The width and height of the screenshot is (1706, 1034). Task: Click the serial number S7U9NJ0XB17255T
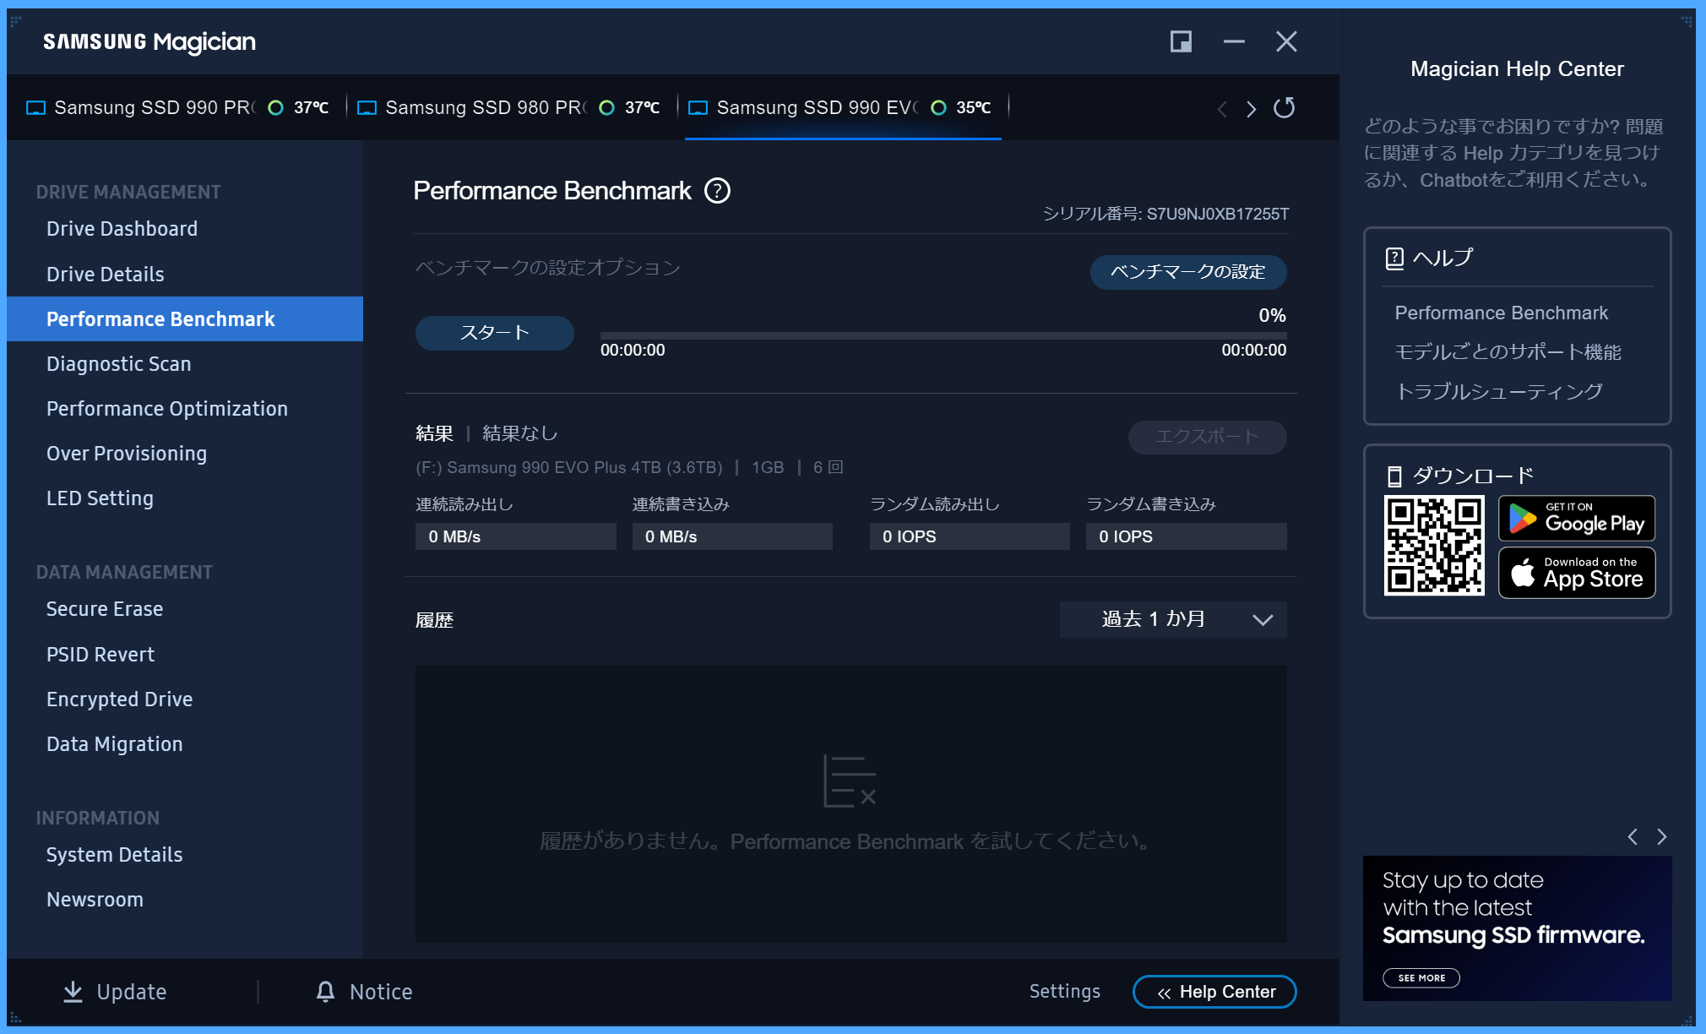click(1217, 214)
